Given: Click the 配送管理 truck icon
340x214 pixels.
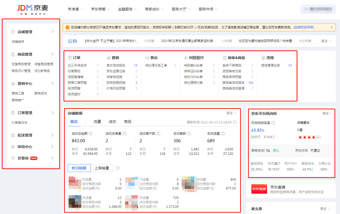Looking at the screenshot, I should pos(13,135).
